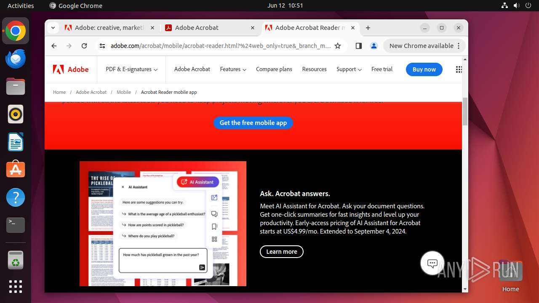Click the scrollbar up arrow

(x=465, y=59)
